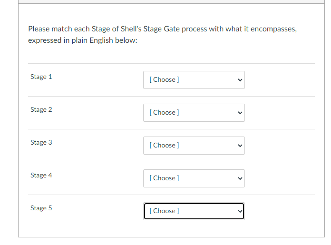Image resolution: width=331 pixels, height=245 pixels.
Task: Expand Stage 3 using its chevron arrow
Action: [240, 146]
